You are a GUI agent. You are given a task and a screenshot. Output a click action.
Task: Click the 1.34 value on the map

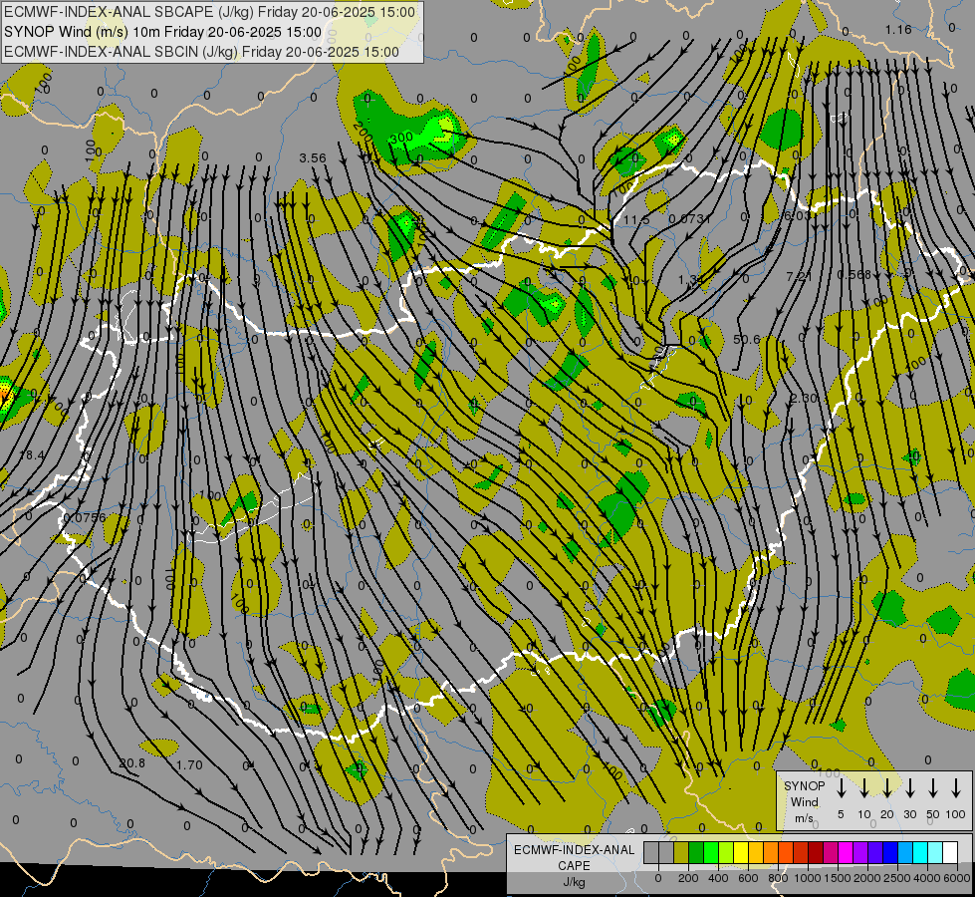pyautogui.click(x=691, y=279)
